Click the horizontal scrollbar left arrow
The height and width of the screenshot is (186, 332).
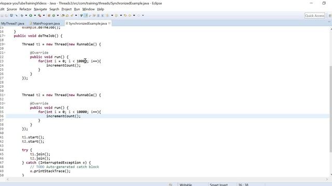7,179
